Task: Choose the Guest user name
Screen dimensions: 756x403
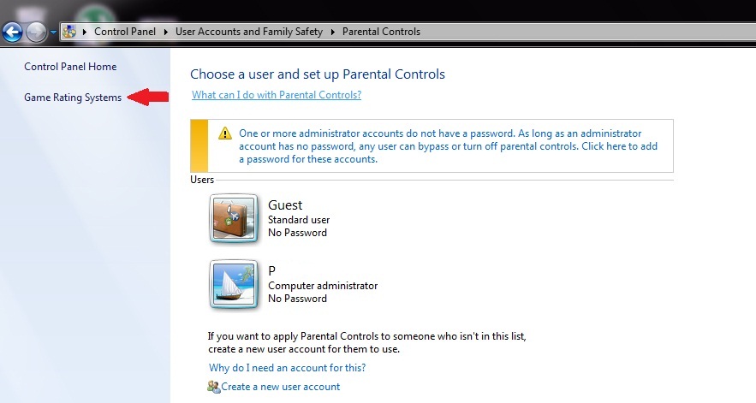Action: [x=285, y=205]
